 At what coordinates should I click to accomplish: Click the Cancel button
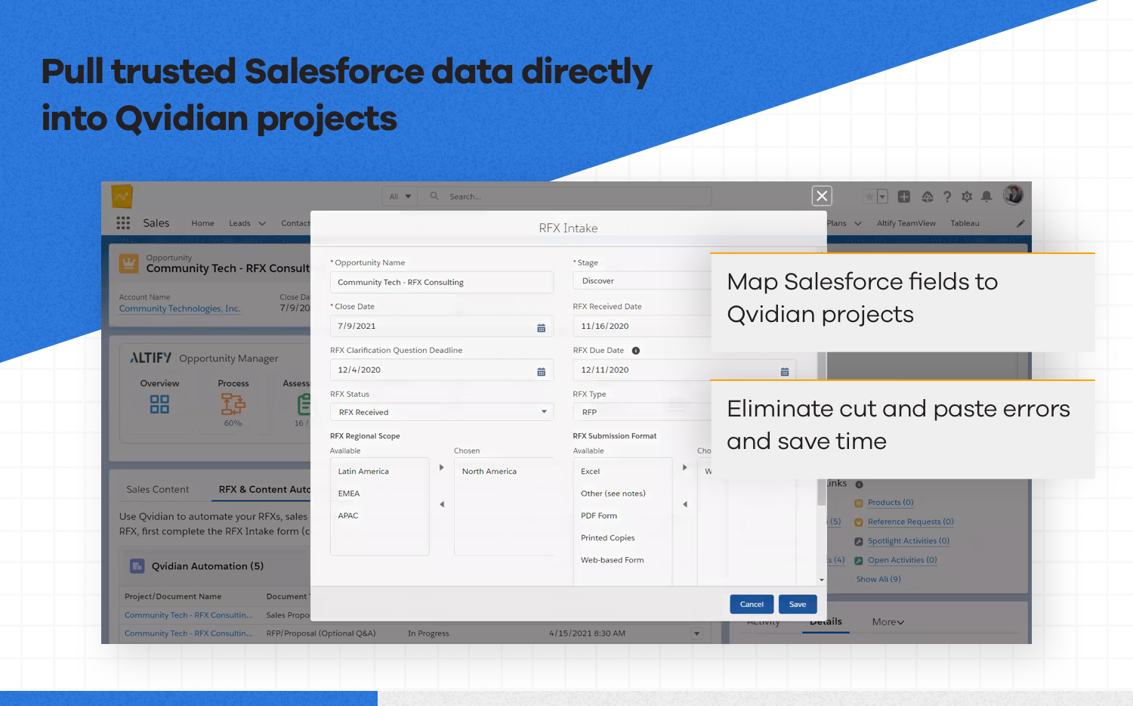pyautogui.click(x=752, y=605)
